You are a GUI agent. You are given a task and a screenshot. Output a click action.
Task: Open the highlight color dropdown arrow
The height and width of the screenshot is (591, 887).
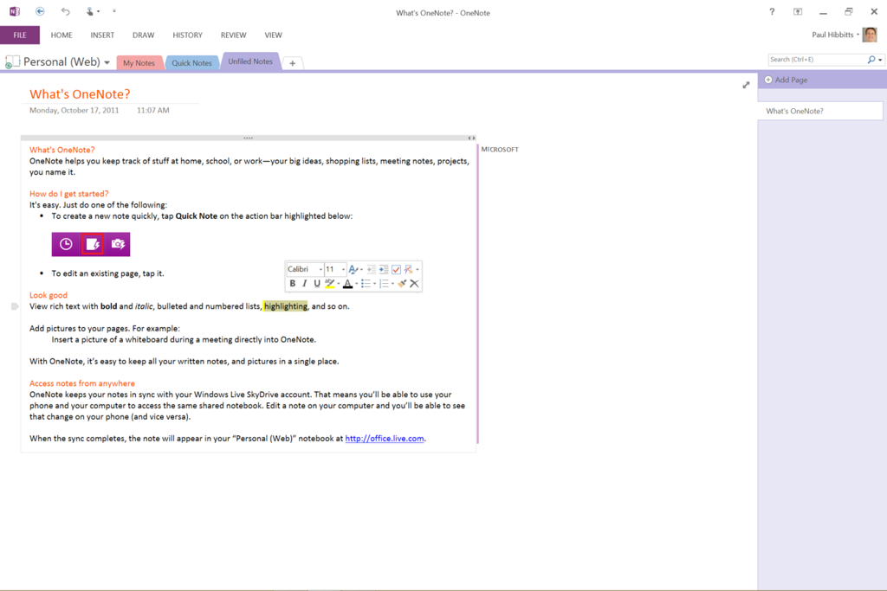(339, 284)
